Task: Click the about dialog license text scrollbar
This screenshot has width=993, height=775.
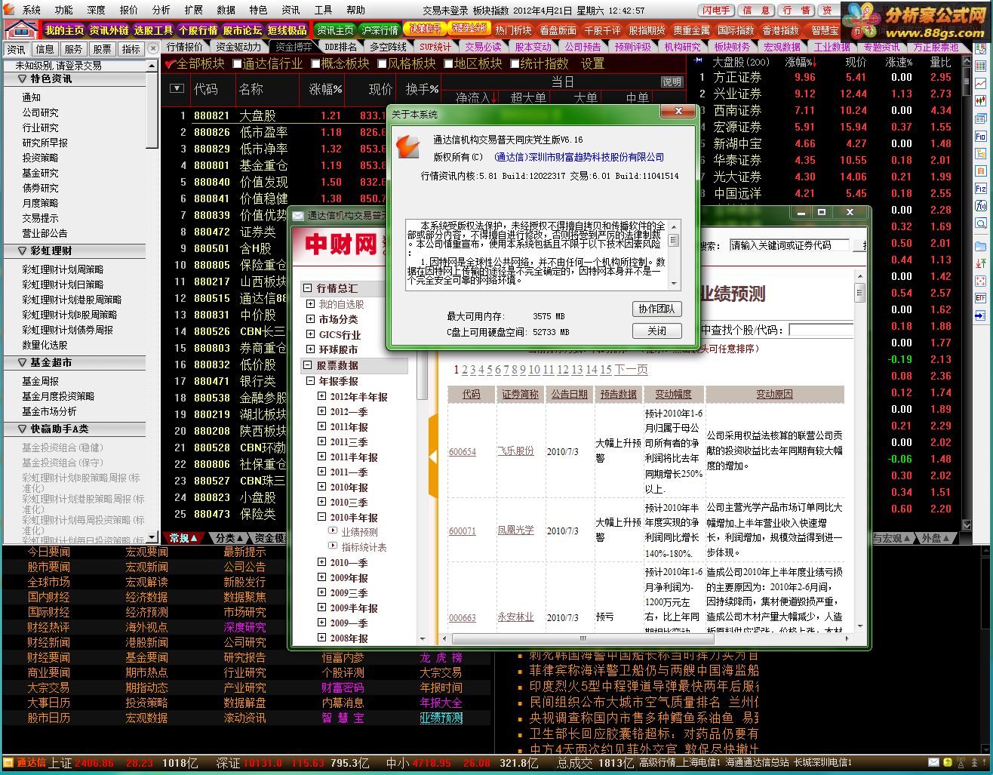Action: tap(674, 255)
